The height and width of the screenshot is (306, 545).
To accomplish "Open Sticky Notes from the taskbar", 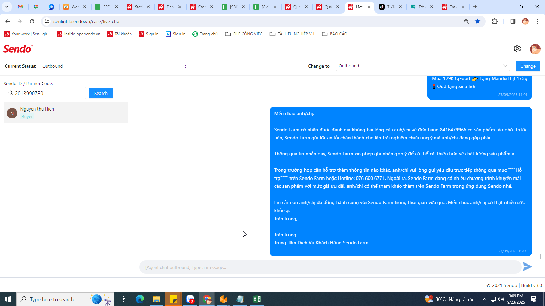I will point(173,299).
